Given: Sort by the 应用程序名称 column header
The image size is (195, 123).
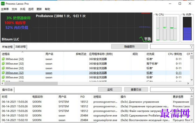Looking at the screenshot, I should pyautogui.click(x=109, y=54).
